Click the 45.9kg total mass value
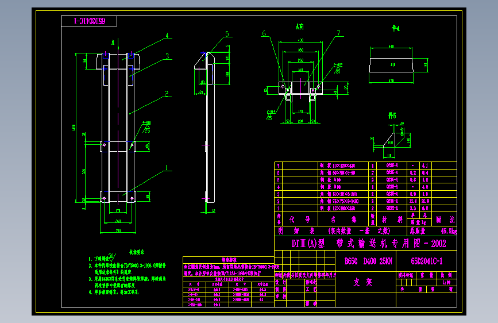 (x=449, y=231)
